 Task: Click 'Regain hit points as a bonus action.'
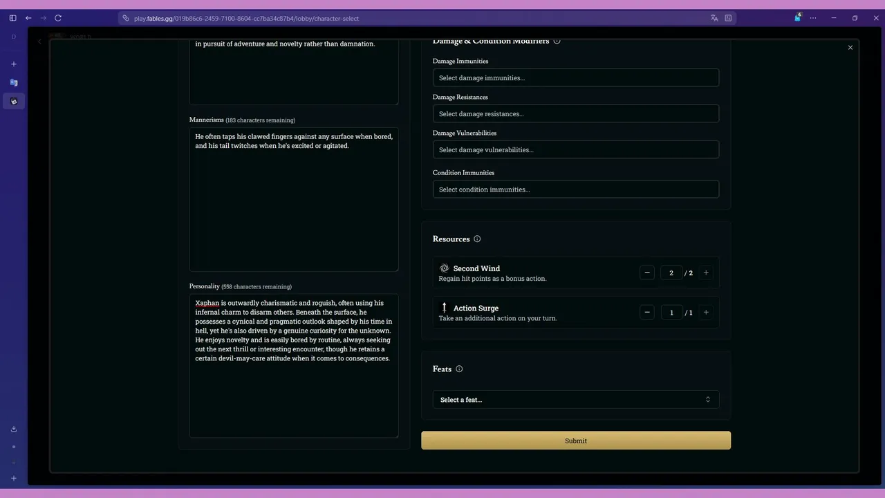click(x=492, y=279)
